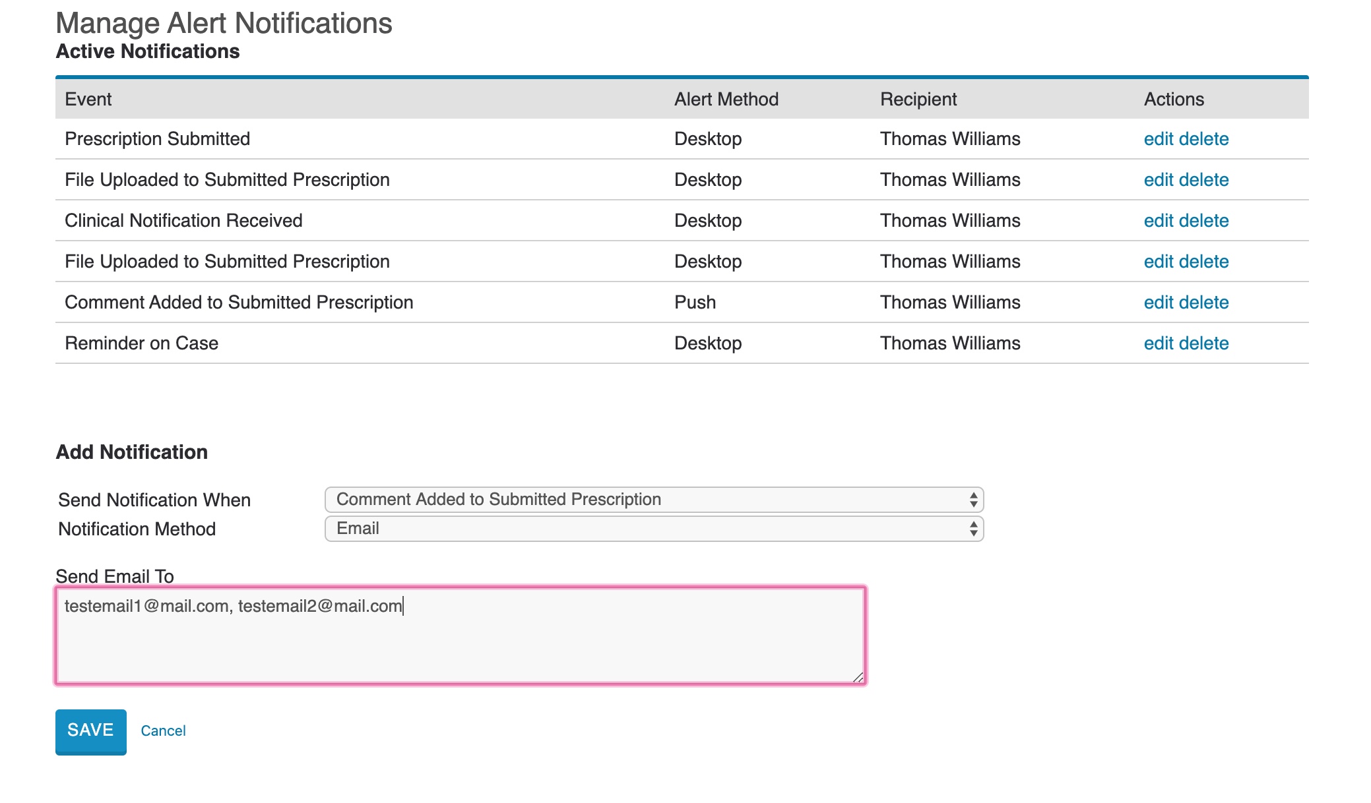The width and height of the screenshot is (1371, 803).
Task: Click the Event column header
Action: pyautogui.click(x=88, y=100)
